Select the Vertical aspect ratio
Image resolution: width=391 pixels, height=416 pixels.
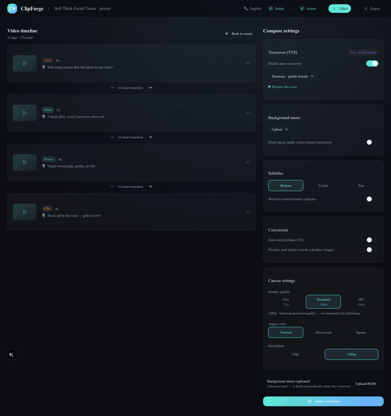[286, 332]
